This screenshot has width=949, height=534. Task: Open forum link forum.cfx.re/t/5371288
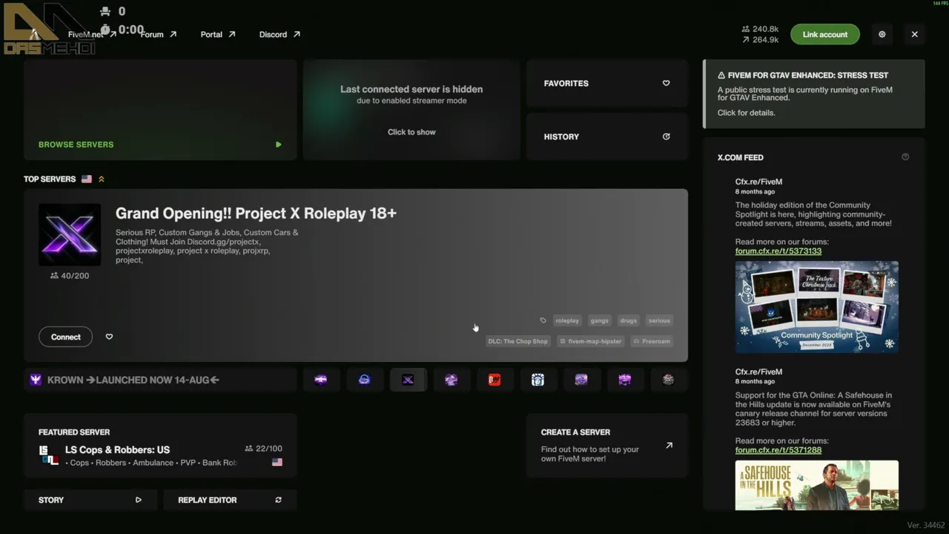[778, 450]
